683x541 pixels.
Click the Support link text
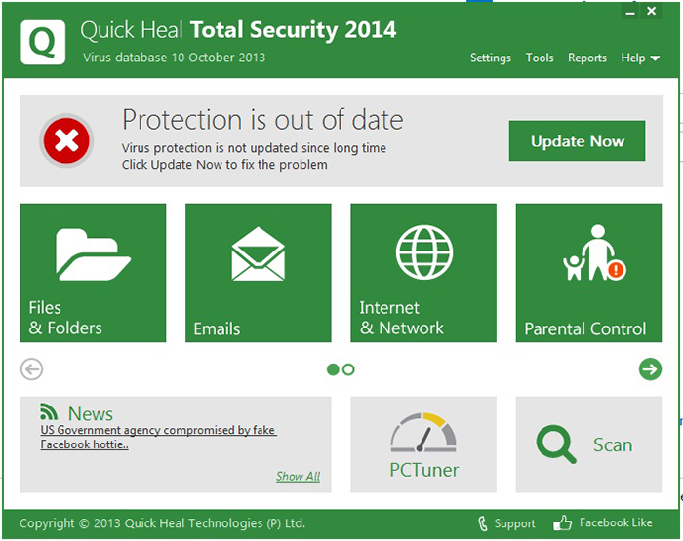click(514, 523)
